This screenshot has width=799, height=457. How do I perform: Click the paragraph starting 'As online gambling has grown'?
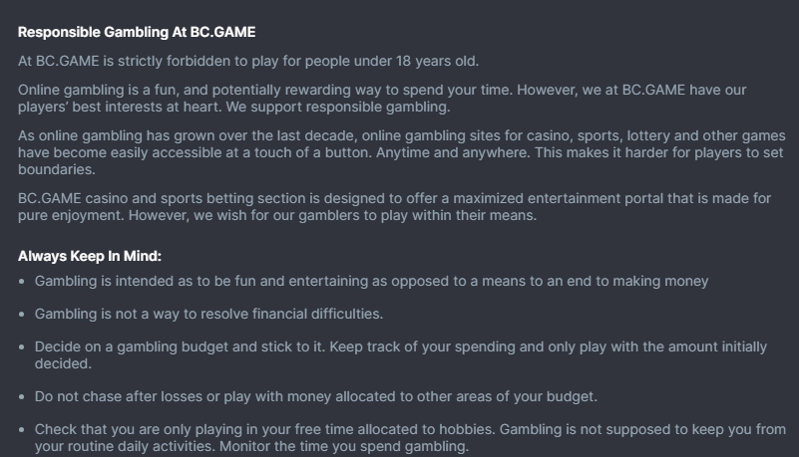[x=402, y=152]
